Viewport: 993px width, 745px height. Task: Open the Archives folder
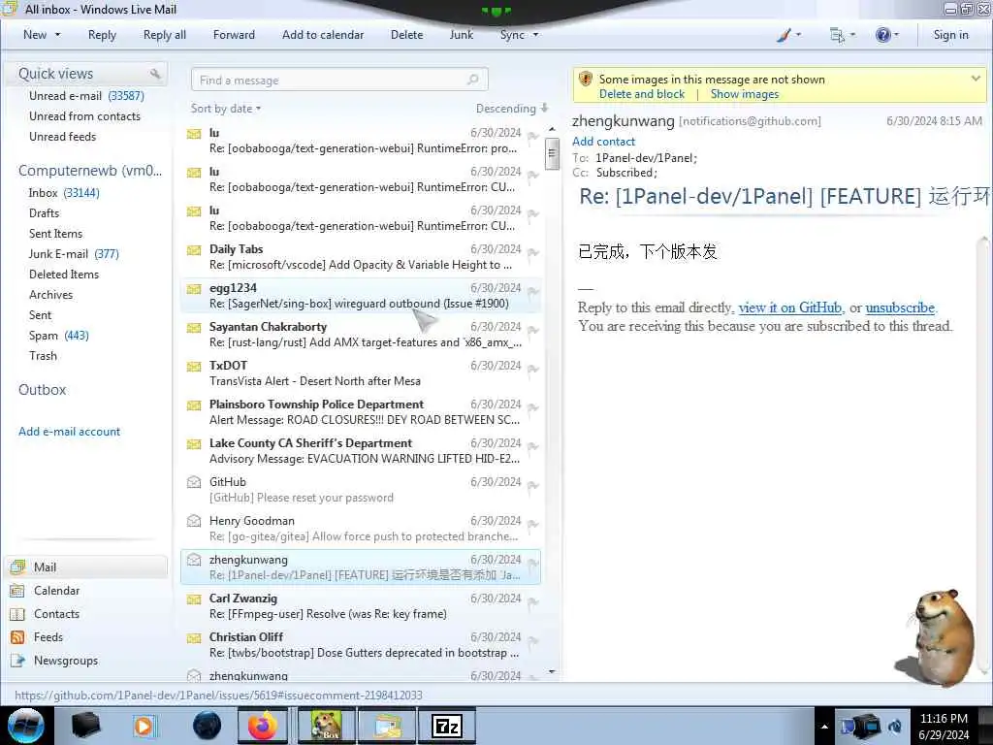point(50,294)
